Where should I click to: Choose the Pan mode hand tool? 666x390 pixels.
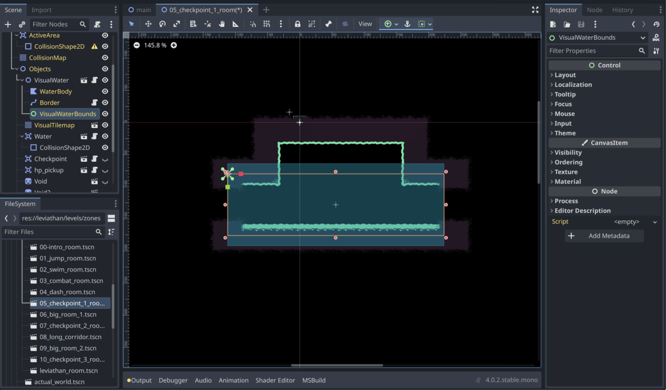(221, 24)
